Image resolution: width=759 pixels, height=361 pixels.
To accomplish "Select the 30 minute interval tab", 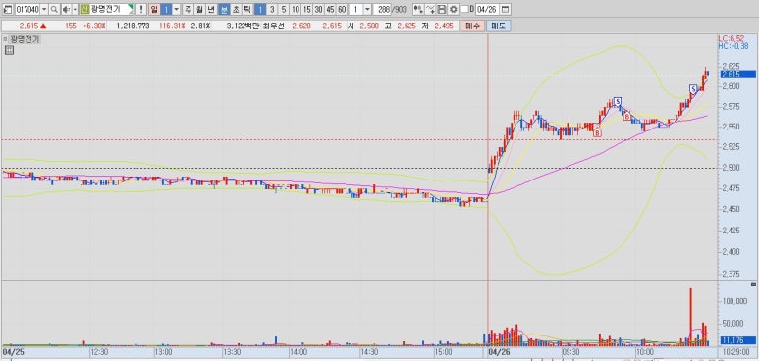I will [318, 9].
